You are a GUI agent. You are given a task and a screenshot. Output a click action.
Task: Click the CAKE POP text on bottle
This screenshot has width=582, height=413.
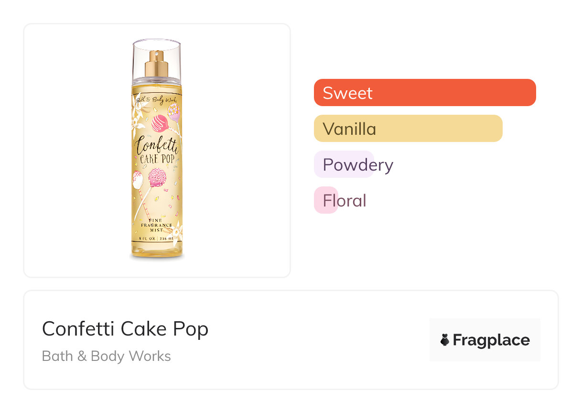(157, 159)
